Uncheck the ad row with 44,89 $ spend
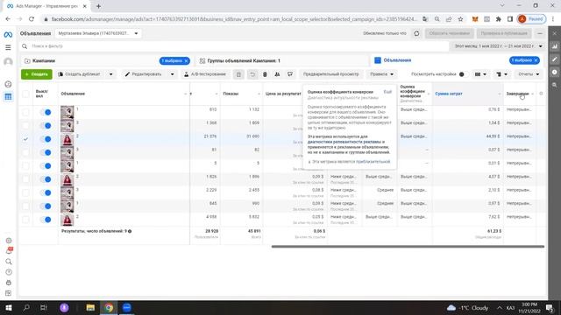The width and height of the screenshot is (561, 315). (25, 139)
